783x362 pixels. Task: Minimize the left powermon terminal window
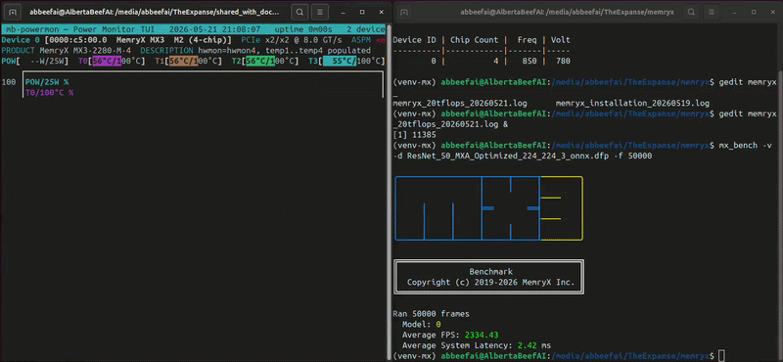tap(345, 12)
